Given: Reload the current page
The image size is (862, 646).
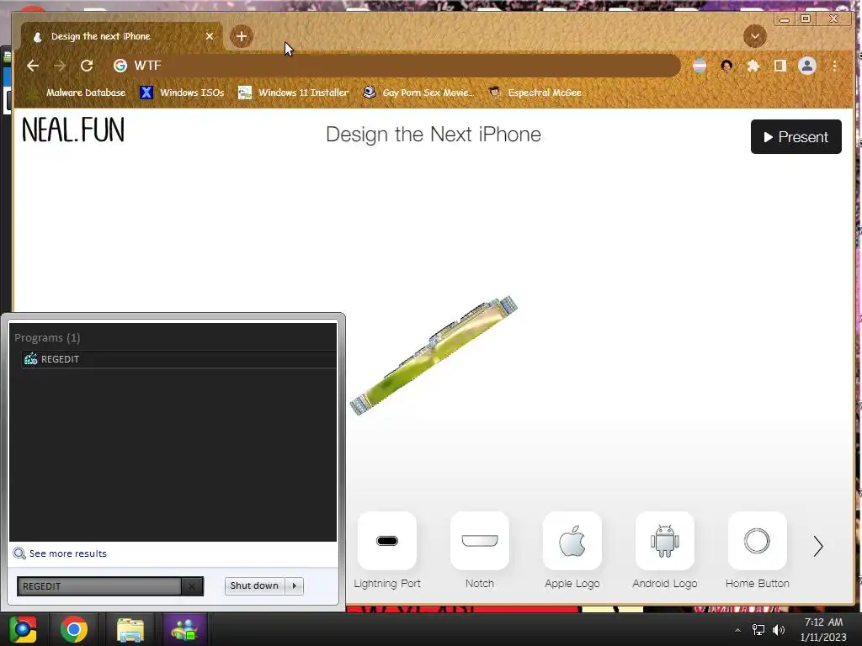Looking at the screenshot, I should click(87, 66).
